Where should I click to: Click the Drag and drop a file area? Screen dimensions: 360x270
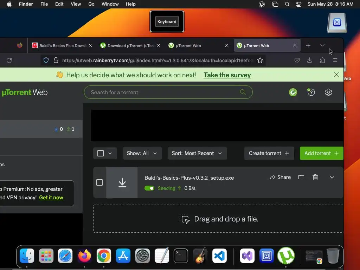(x=218, y=219)
